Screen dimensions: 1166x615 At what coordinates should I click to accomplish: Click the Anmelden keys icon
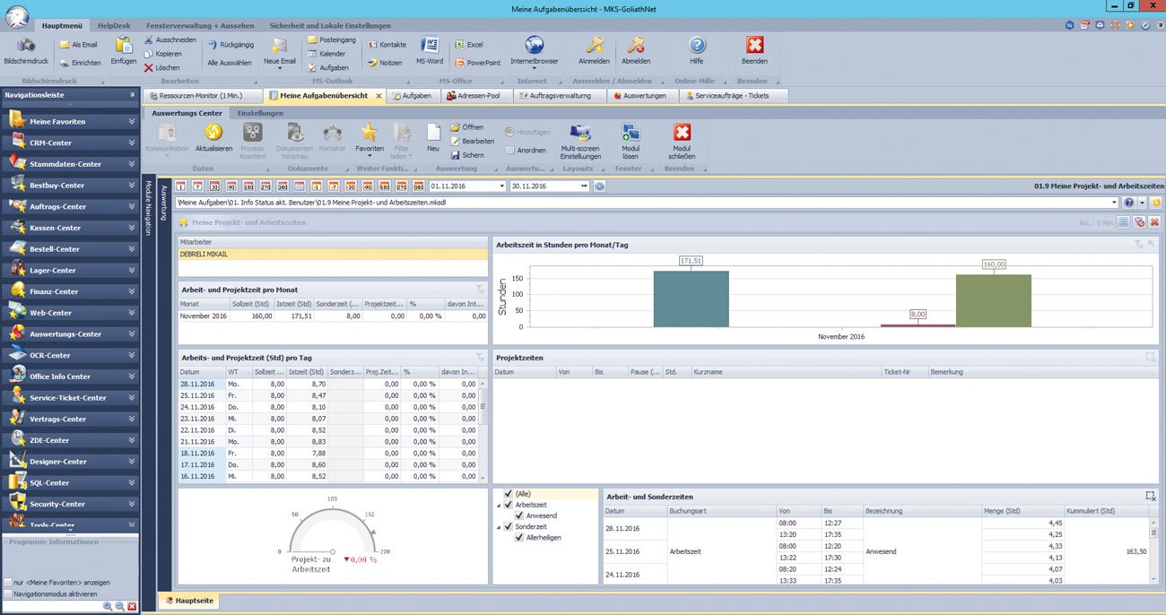tap(594, 46)
